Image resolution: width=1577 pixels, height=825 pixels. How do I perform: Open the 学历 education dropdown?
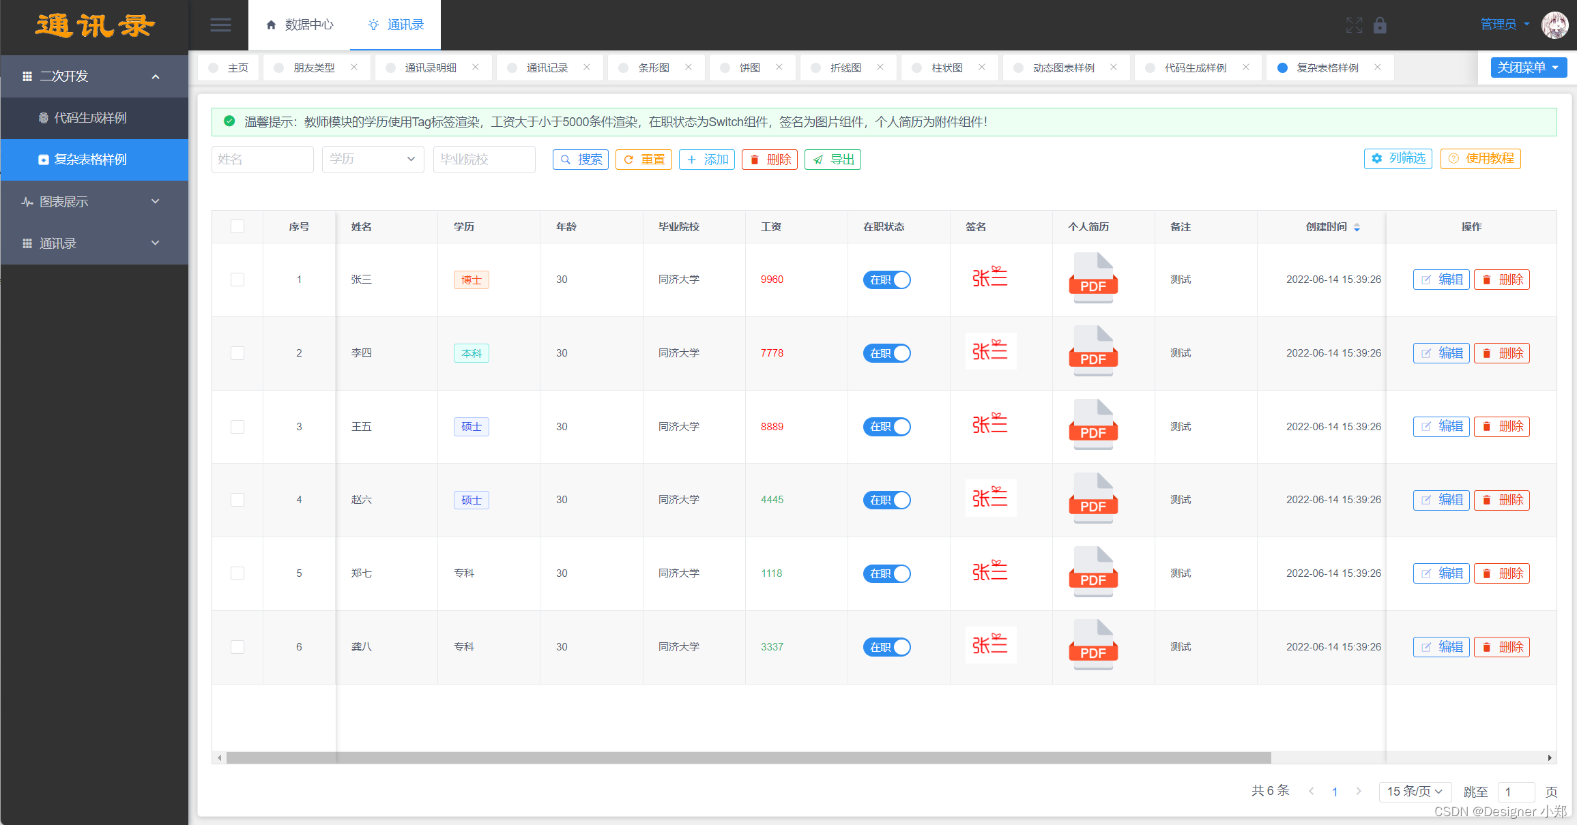(x=373, y=159)
